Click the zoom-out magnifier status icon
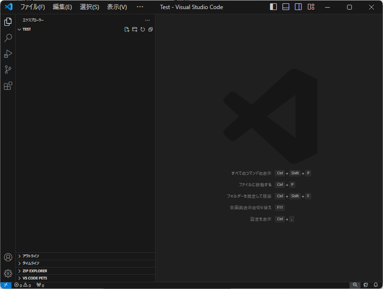Image resolution: width=383 pixels, height=289 pixels. tap(355, 285)
